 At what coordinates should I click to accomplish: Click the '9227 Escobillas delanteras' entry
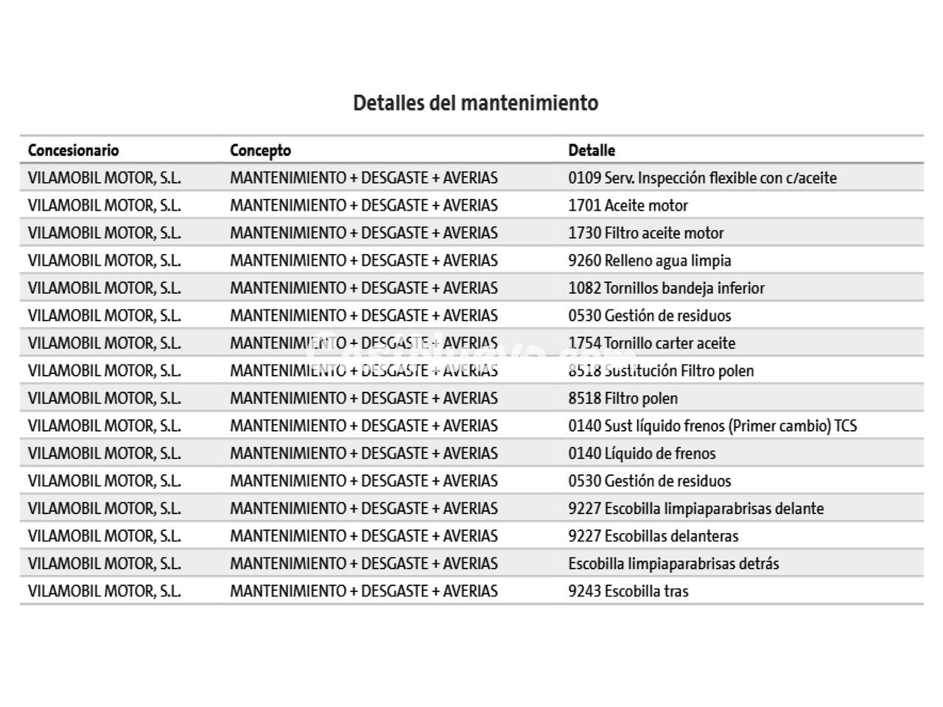tap(653, 536)
